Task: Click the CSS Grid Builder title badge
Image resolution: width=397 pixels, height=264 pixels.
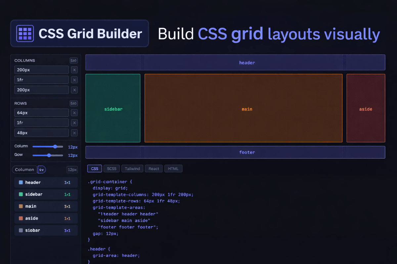Action: pos(80,33)
